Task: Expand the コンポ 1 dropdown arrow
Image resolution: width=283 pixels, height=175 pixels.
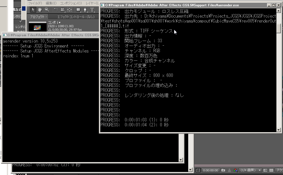Action: coord(60,23)
